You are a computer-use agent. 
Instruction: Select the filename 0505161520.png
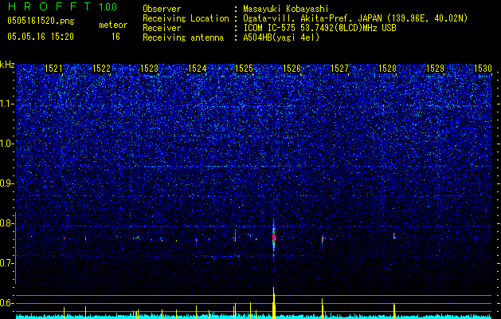pyautogui.click(x=41, y=22)
